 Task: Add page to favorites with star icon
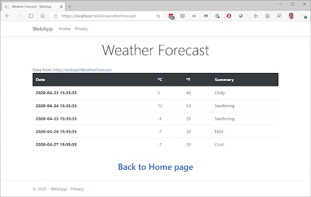[158, 16]
